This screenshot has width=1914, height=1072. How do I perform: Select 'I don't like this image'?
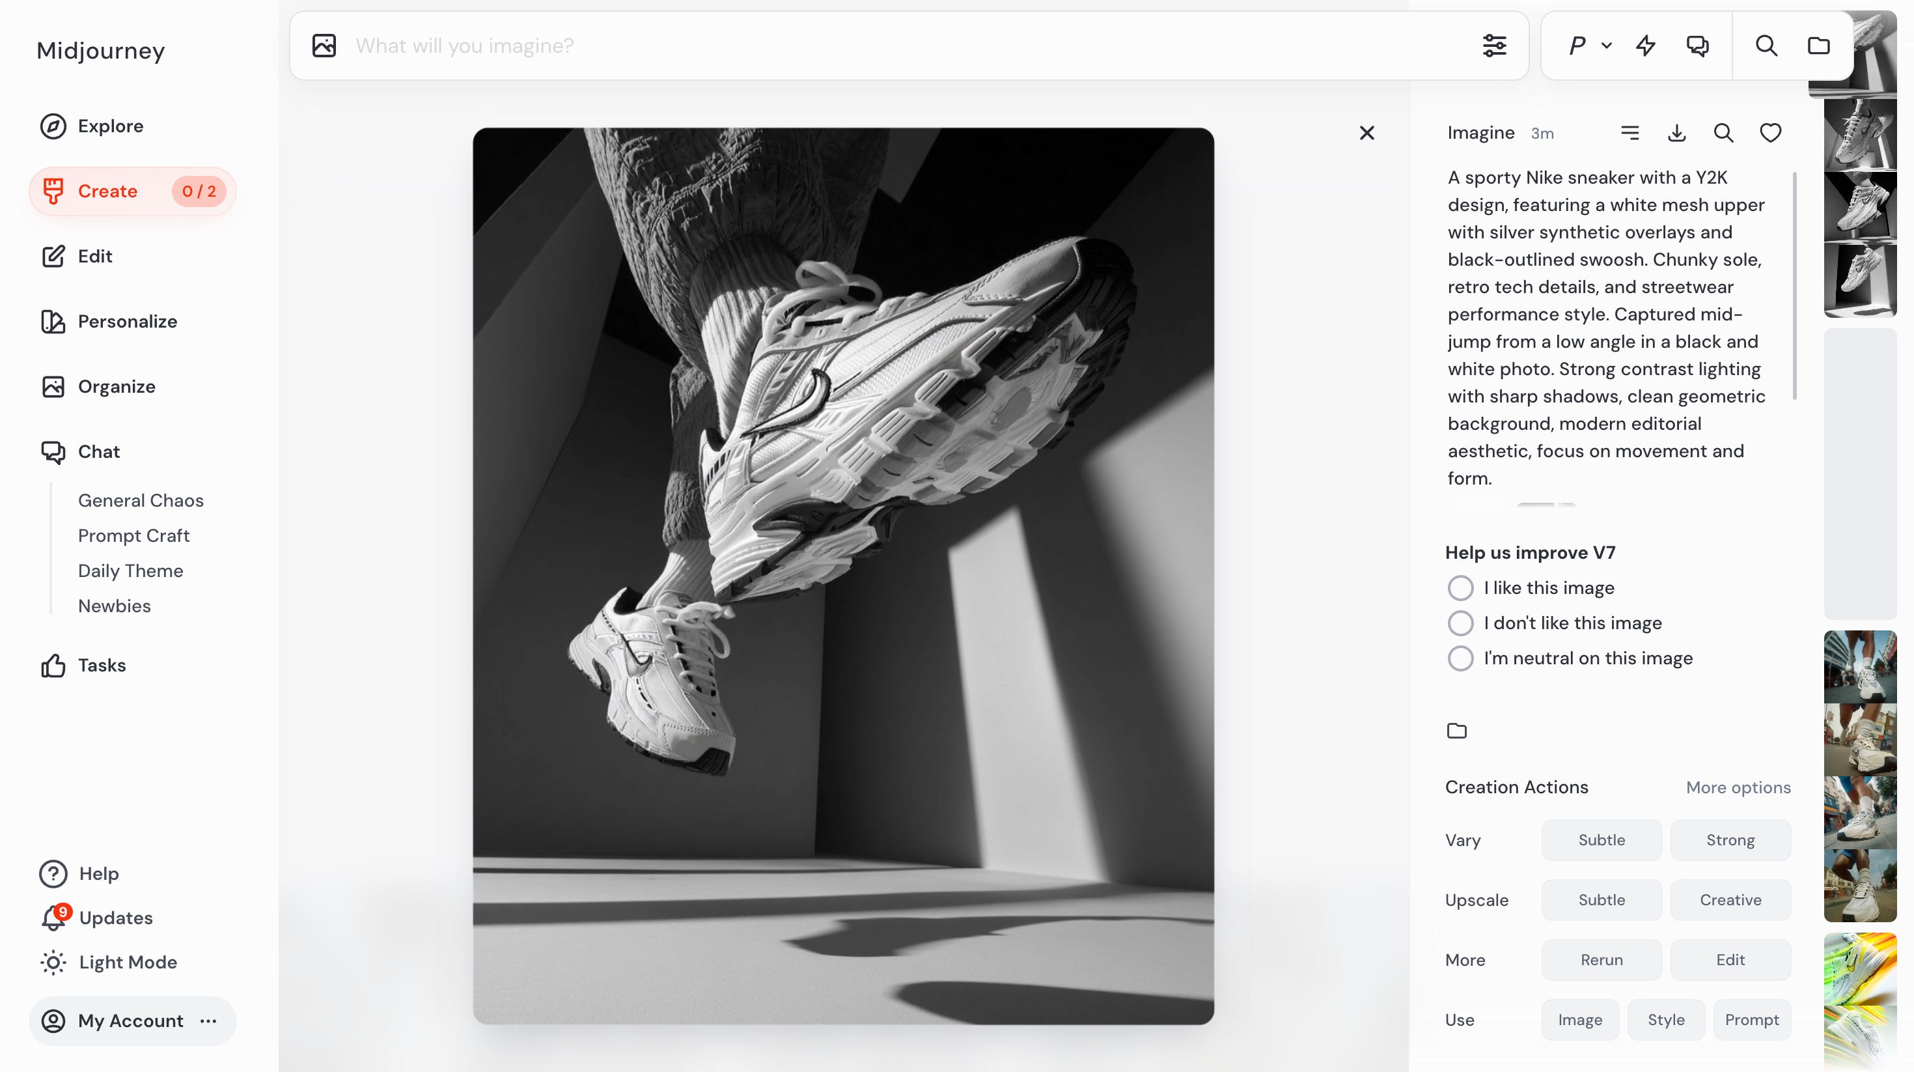1555,623
